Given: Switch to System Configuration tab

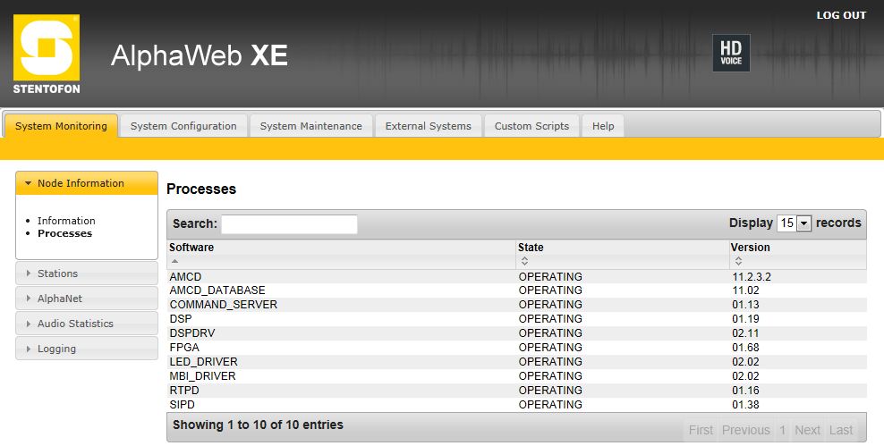Looking at the screenshot, I should (x=183, y=126).
